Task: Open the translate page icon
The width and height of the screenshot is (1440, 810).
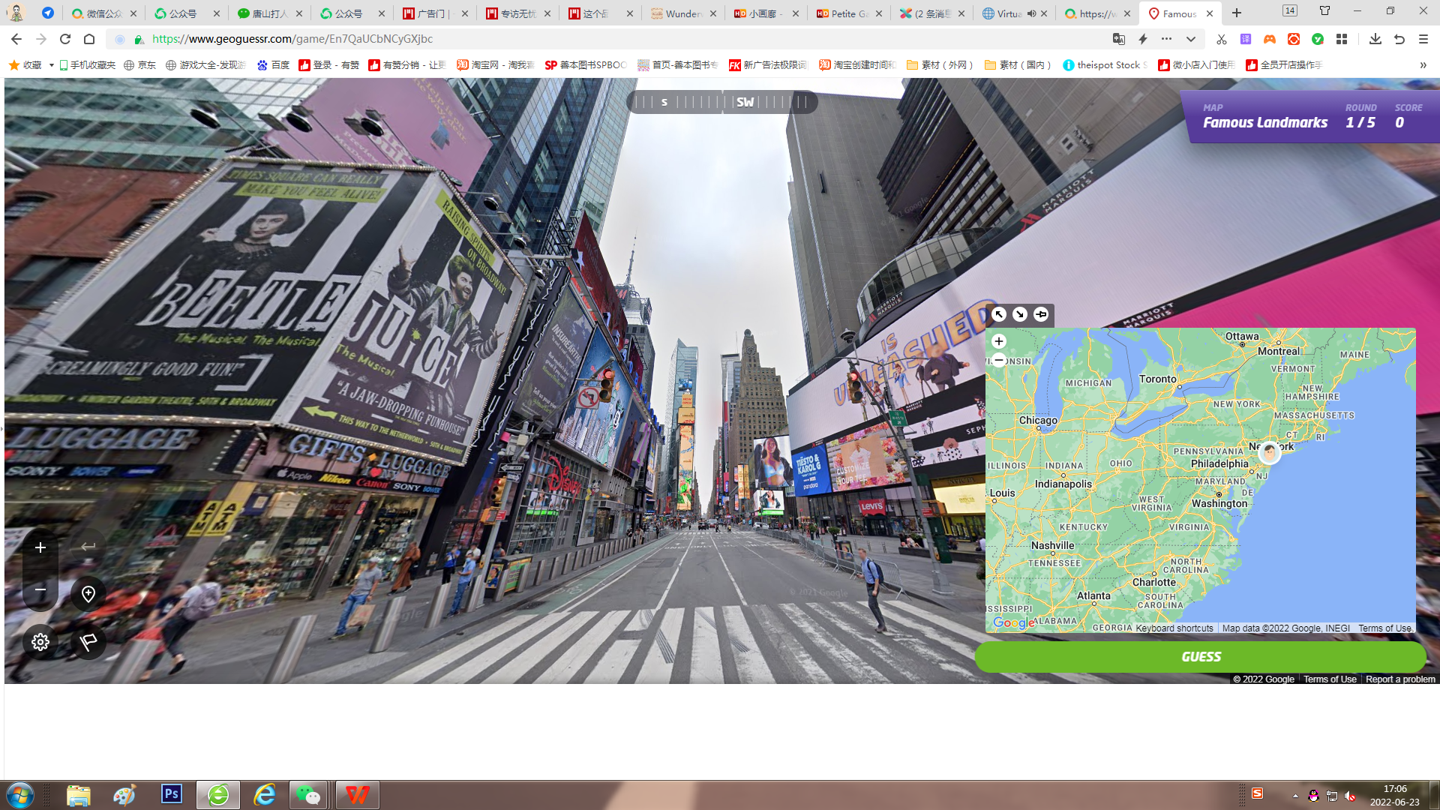Action: point(1119,39)
